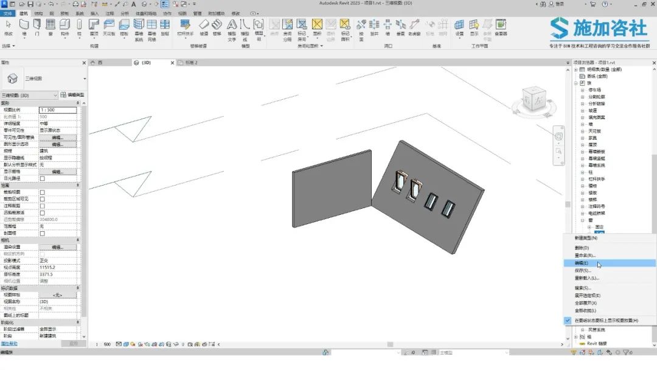Toggle the 日光路径 checkbox
The height and width of the screenshot is (370, 657).
(43, 178)
